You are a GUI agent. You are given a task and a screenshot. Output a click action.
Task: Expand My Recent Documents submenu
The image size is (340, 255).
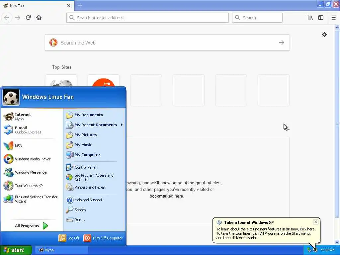95,125
